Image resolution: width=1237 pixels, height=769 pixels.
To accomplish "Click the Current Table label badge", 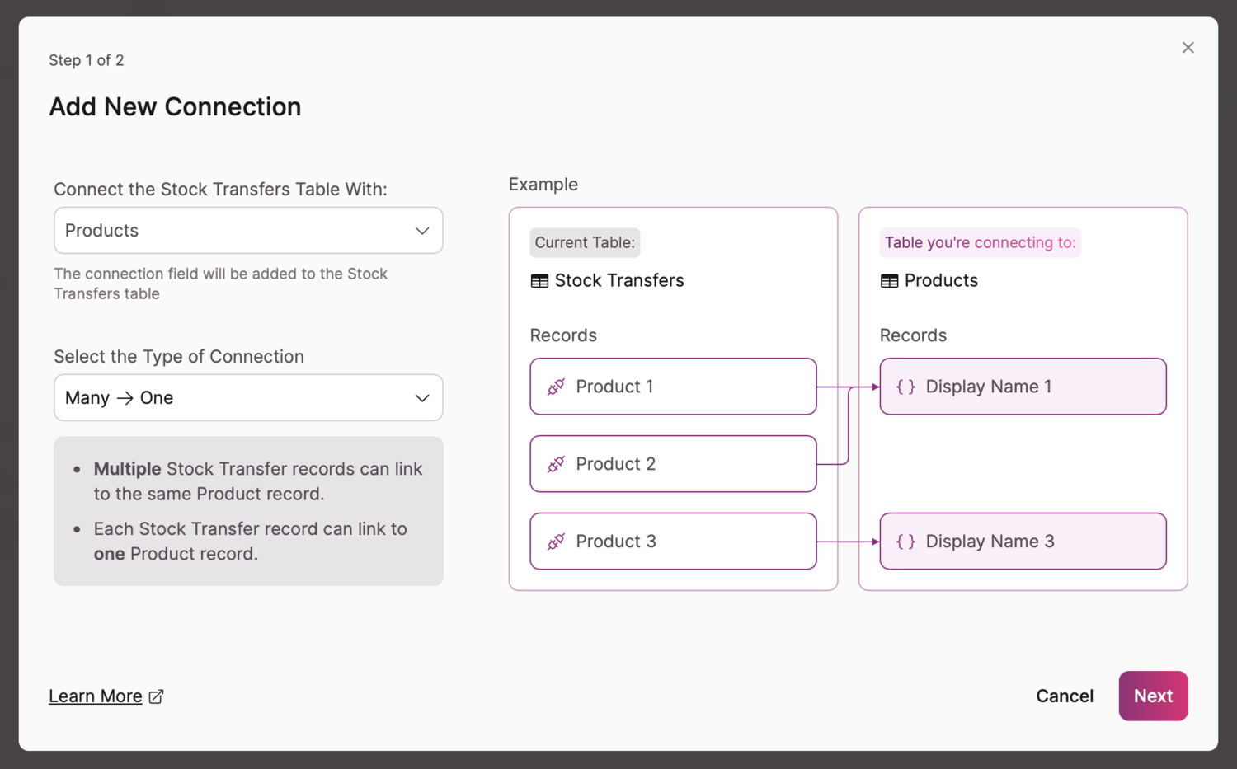I will 585,243.
